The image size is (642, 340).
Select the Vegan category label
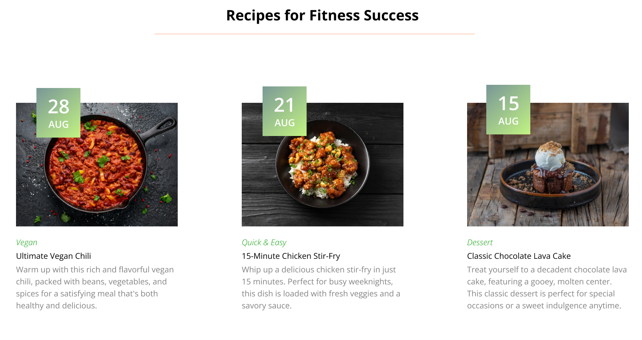pos(26,242)
